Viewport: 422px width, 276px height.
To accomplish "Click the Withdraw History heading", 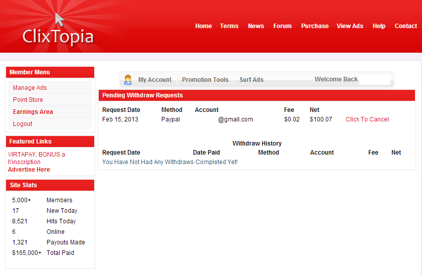I will click(x=257, y=144).
